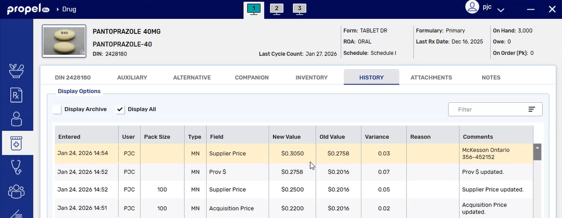Click the Entered column header
Image resolution: width=562 pixels, height=218 pixels.
pos(69,137)
